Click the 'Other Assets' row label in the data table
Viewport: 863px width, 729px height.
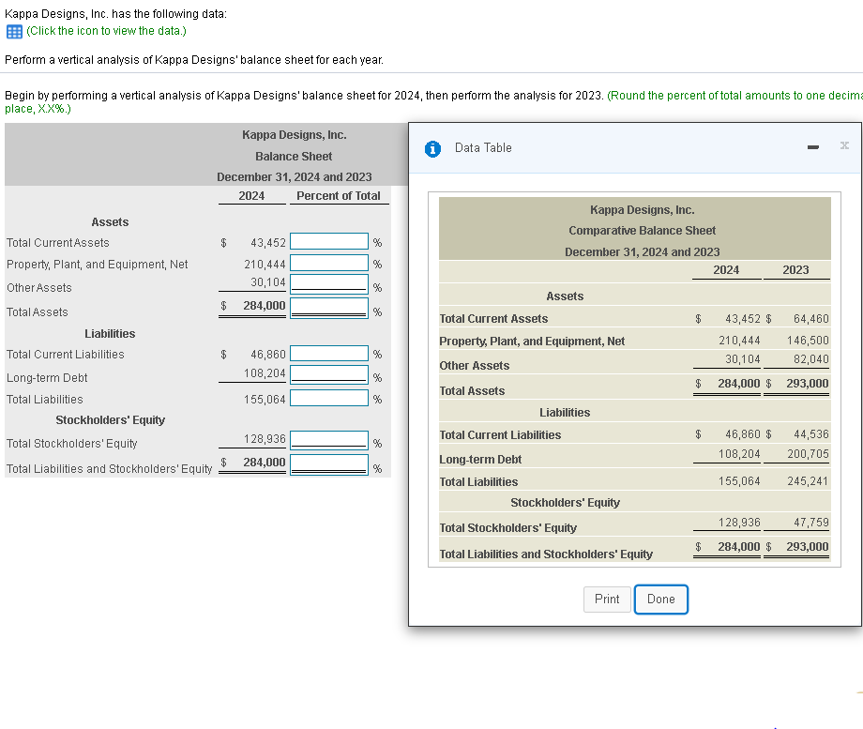474,366
